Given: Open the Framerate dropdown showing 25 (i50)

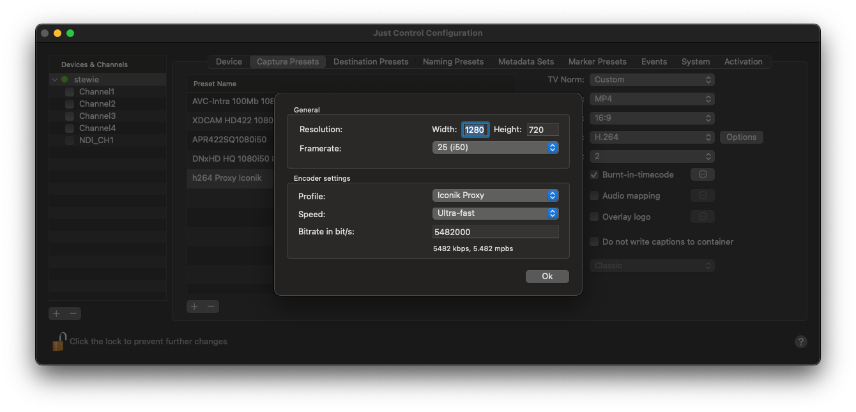Looking at the screenshot, I should point(495,148).
